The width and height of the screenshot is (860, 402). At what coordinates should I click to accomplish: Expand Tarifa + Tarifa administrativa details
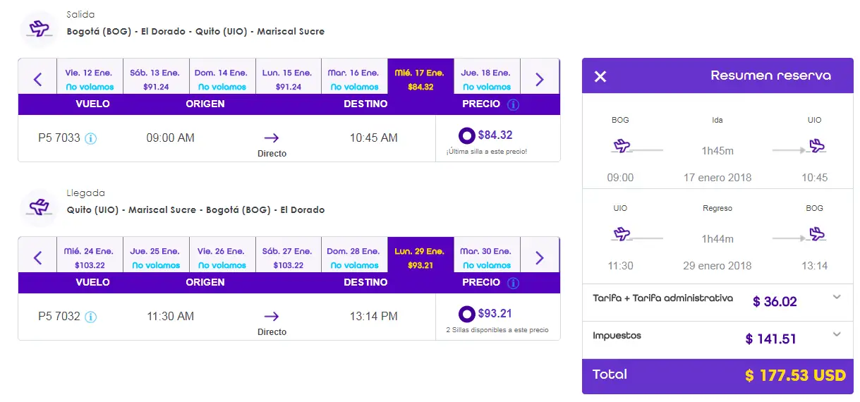point(837,297)
